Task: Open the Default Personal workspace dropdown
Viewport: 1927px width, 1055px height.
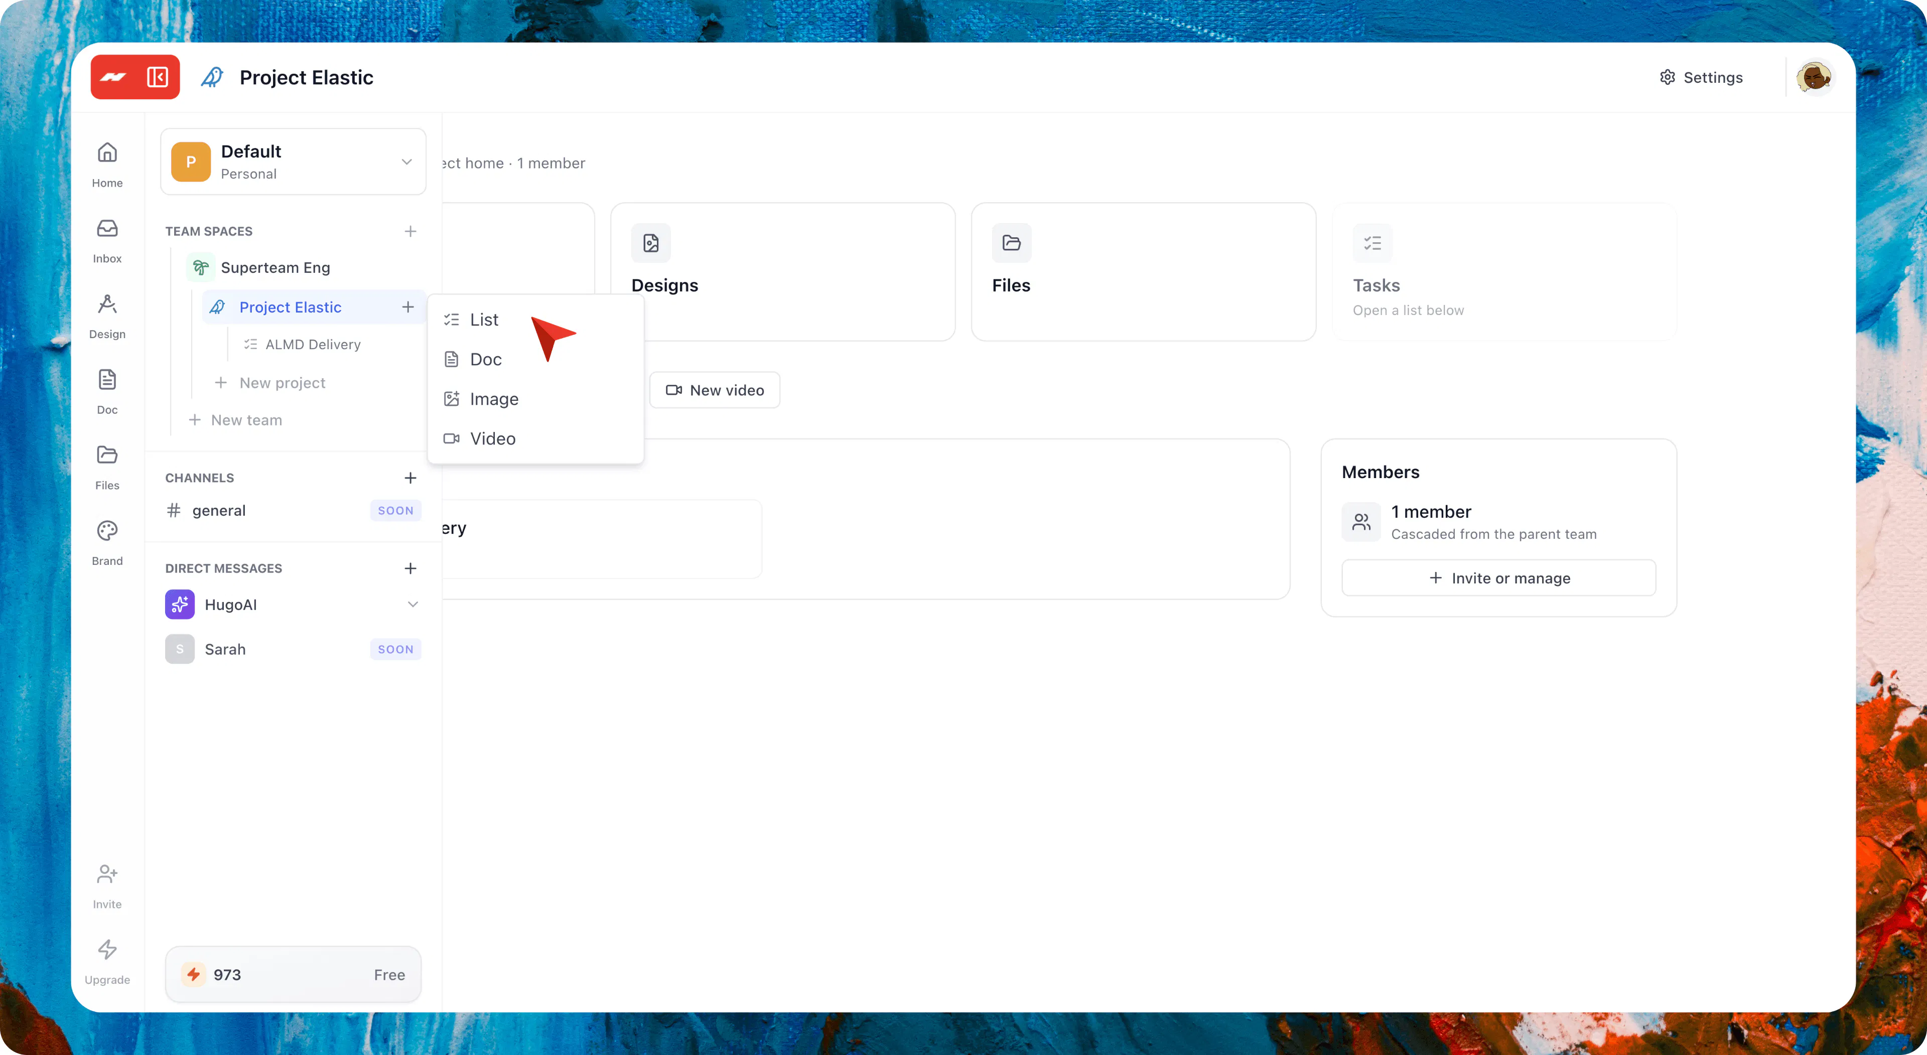Action: point(293,162)
